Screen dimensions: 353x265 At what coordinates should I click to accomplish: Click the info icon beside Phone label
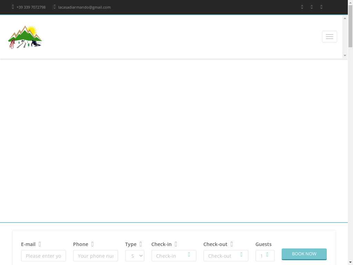coord(92,244)
